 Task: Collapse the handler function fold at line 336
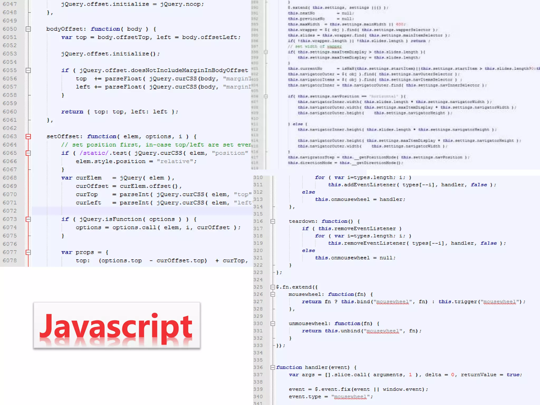(273, 368)
